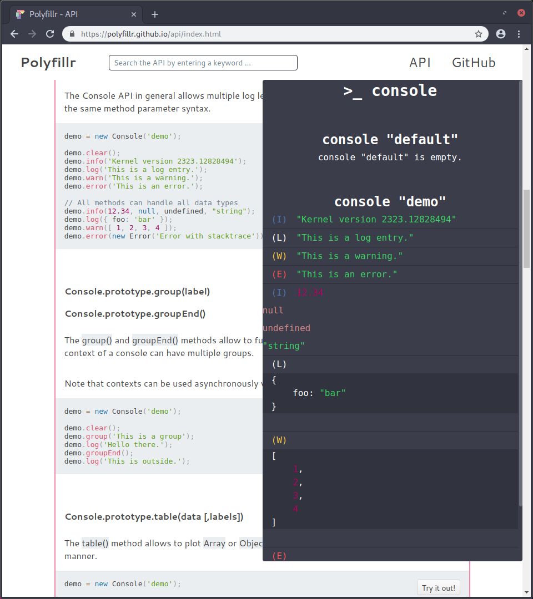Image resolution: width=533 pixels, height=599 pixels.
Task: Click the demo.groupEnd(); code line
Action: click(x=99, y=453)
